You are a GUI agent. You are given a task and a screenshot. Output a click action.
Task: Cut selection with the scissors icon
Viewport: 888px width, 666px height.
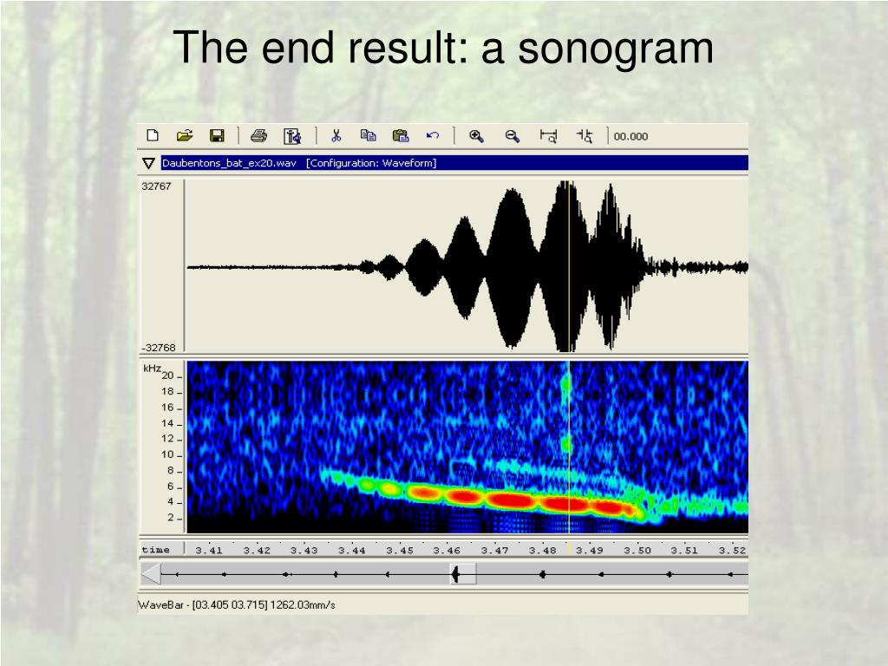pyautogui.click(x=336, y=135)
